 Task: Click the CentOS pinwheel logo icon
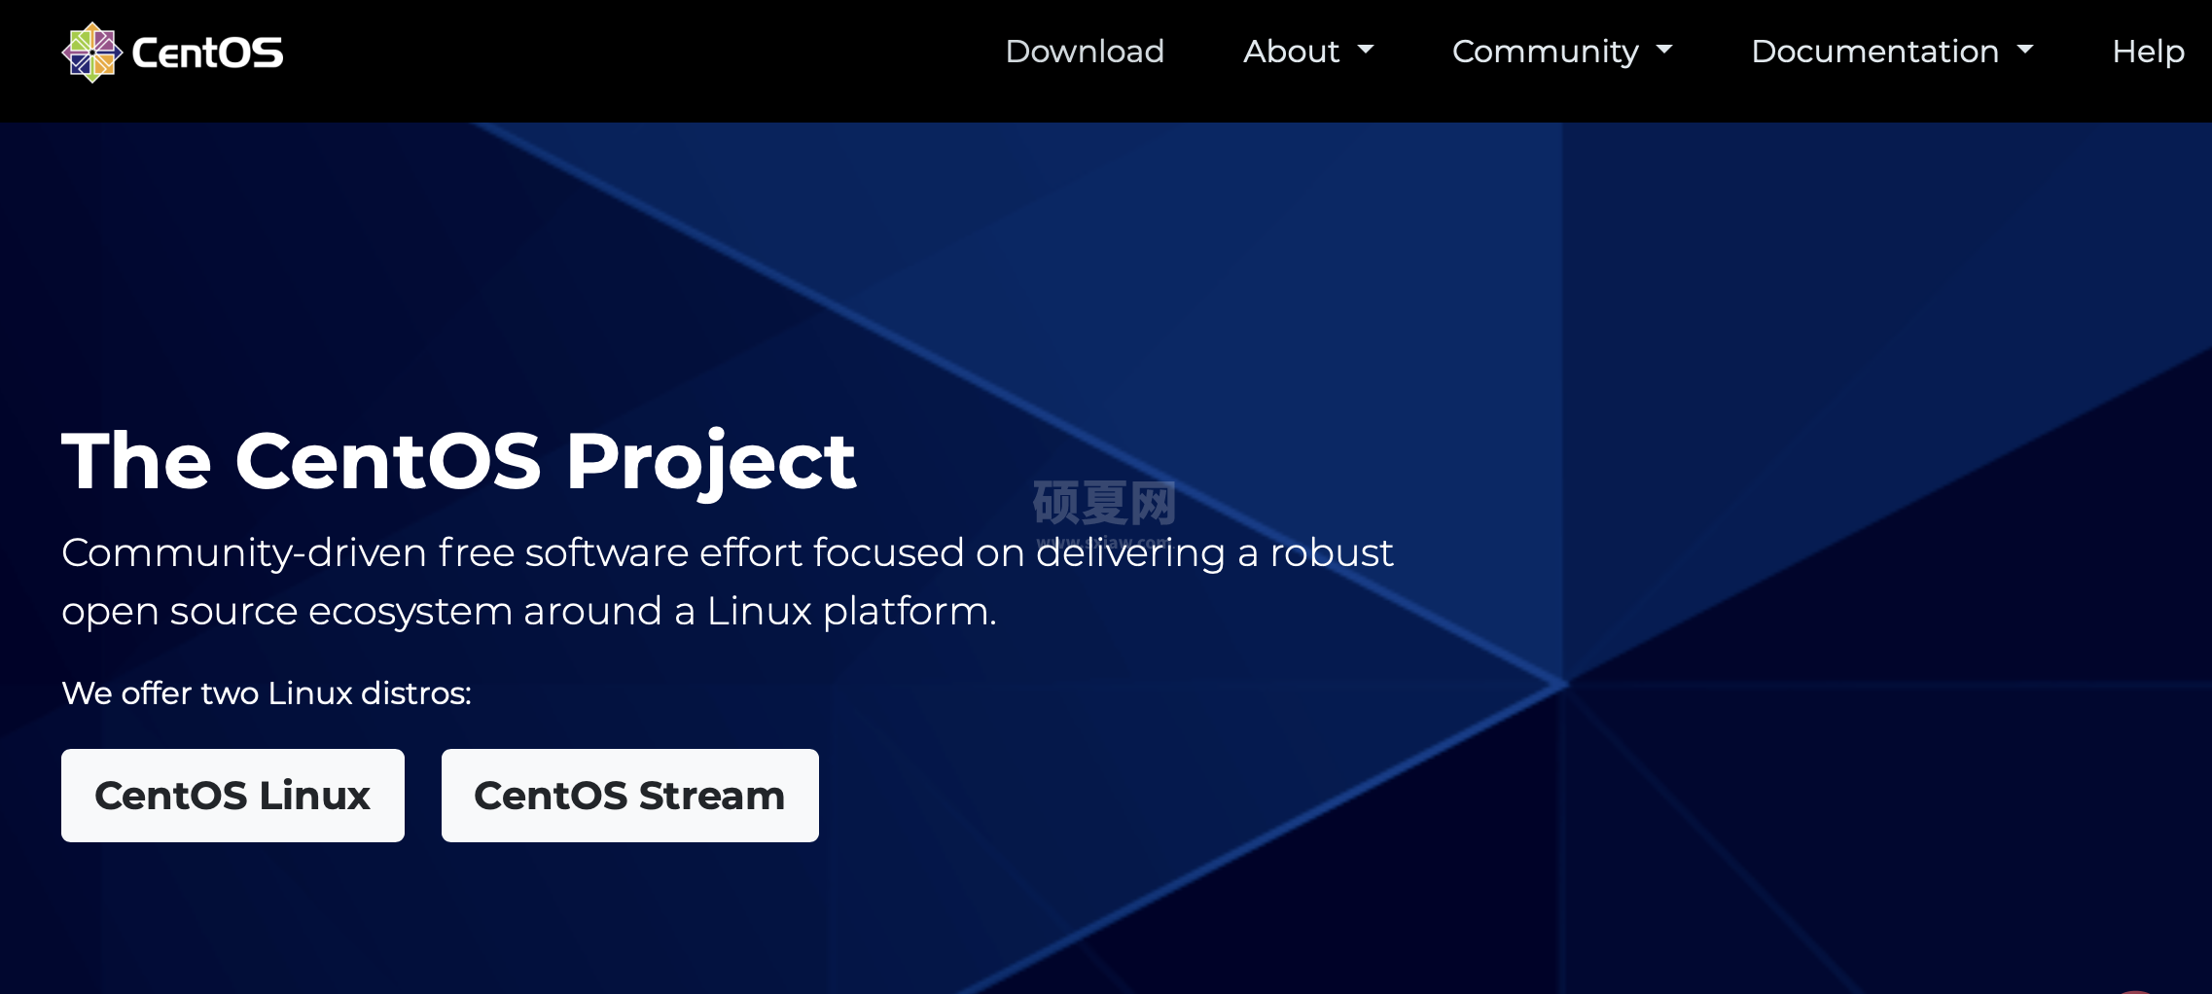[x=91, y=53]
